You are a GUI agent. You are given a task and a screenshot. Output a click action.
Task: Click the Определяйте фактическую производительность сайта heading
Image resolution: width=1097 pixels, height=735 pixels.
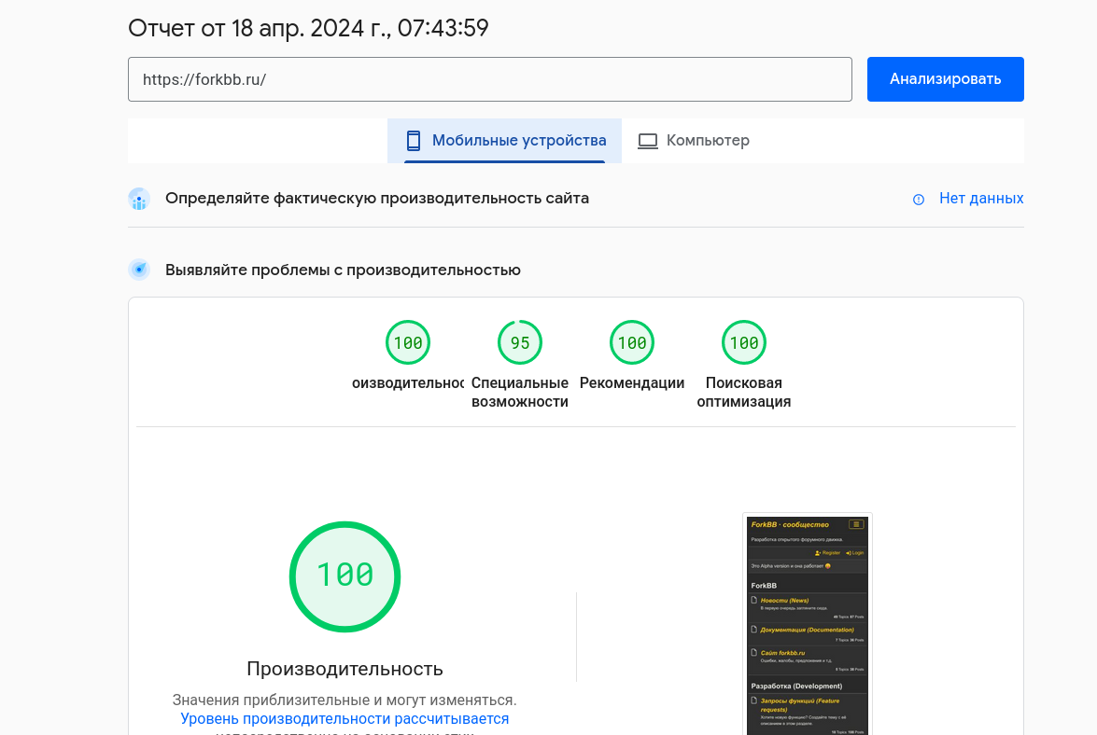(x=377, y=199)
